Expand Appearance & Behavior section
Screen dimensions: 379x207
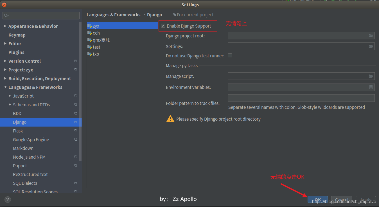[5, 26]
